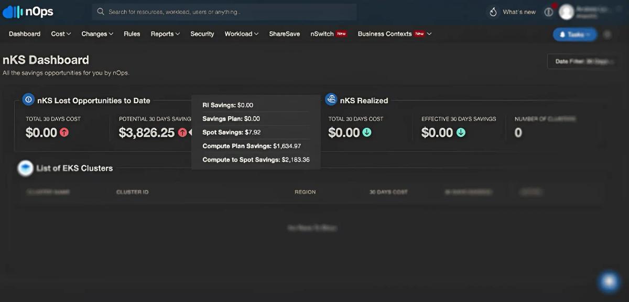Expand the Business Contexts menu
The height and width of the screenshot is (302, 629).
click(x=395, y=34)
